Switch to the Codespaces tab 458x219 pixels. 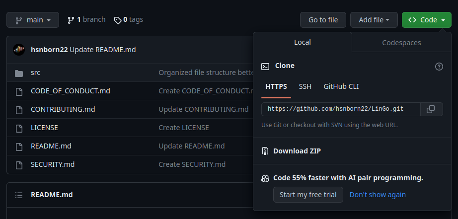click(401, 43)
